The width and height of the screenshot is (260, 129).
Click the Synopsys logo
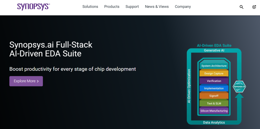[x=34, y=7]
